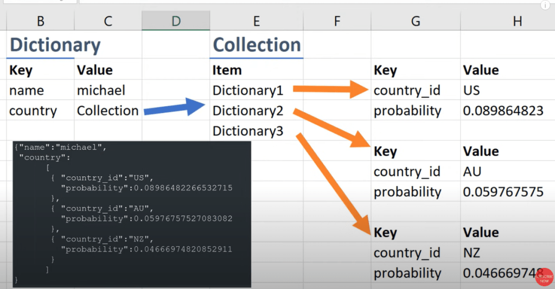555x289 pixels.
Task: Click column H header
Action: click(x=517, y=21)
